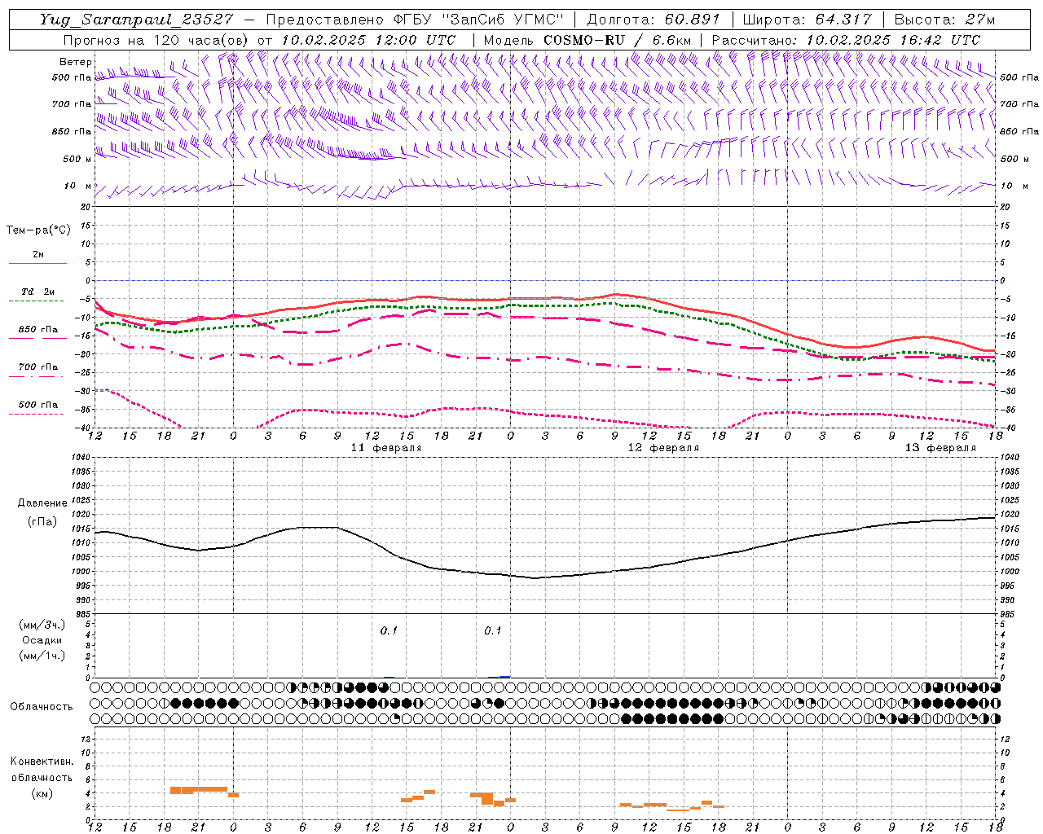The height and width of the screenshot is (834, 1043).
Task: Click the Ветер panel label
Action: tap(75, 62)
